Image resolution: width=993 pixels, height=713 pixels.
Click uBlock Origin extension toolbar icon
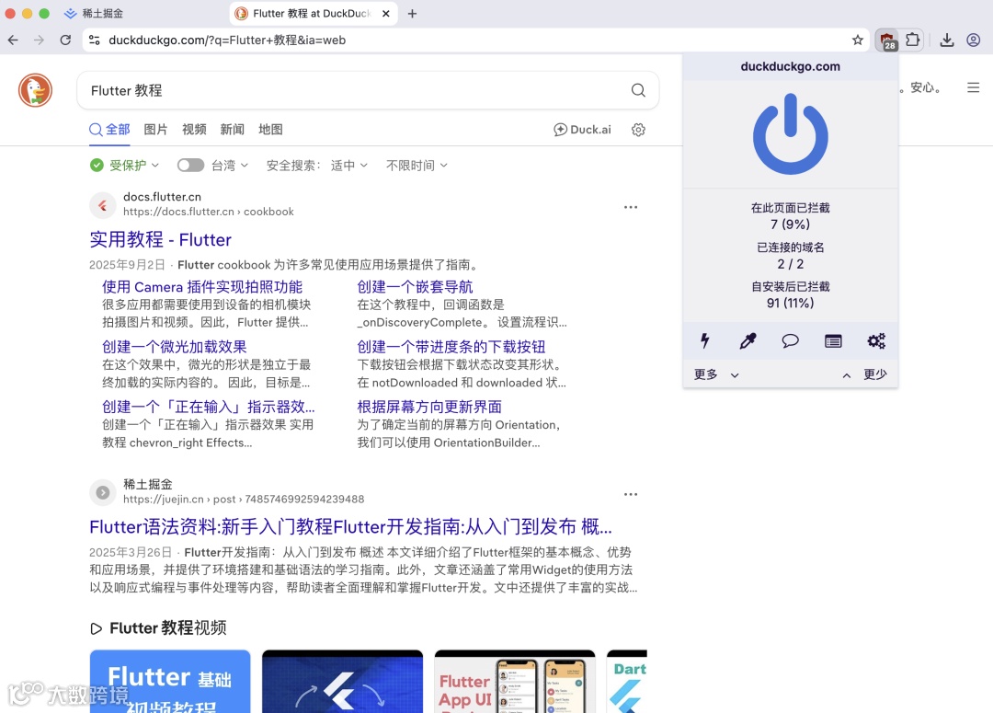pyautogui.click(x=887, y=40)
